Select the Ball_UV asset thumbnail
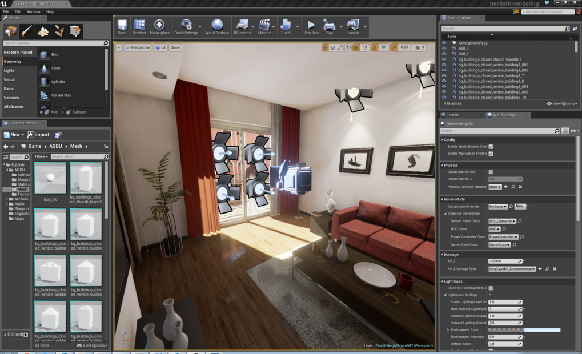 [50, 178]
